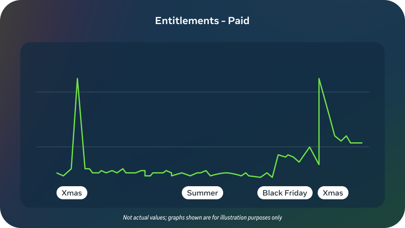This screenshot has height=228, width=405.
Task: Click the small bump after the second Xmas drop
Action: pos(346,136)
